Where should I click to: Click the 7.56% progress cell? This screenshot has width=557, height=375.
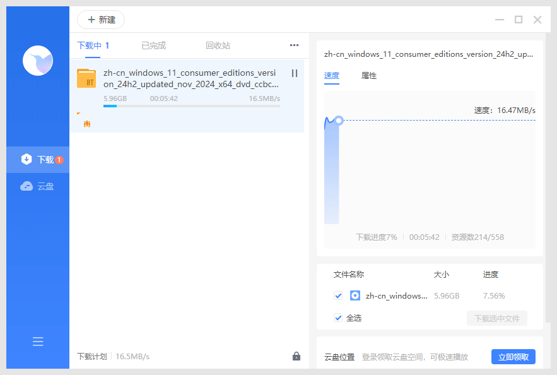tap(494, 295)
